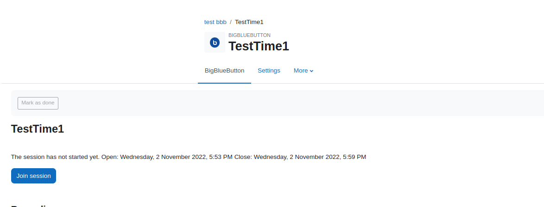This screenshot has height=207, width=544.
Task: Open the "test bbb" breadcrumb link
Action: pos(215,22)
